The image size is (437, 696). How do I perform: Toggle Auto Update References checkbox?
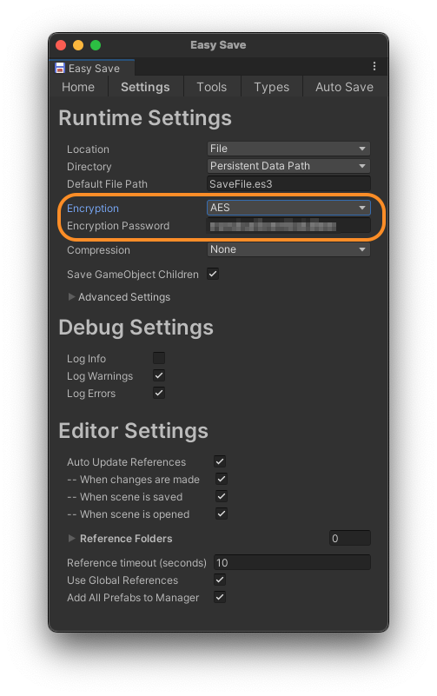[220, 461]
